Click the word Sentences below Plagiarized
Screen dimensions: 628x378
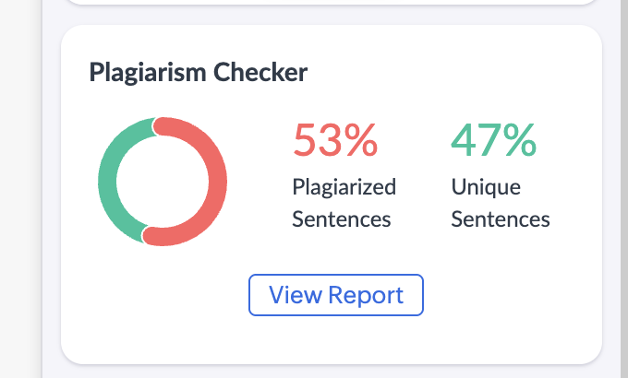click(x=342, y=219)
